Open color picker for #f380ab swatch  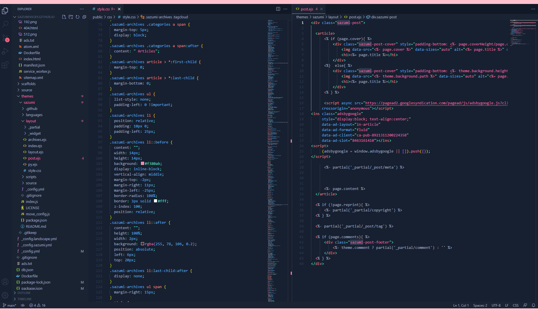[142, 163]
